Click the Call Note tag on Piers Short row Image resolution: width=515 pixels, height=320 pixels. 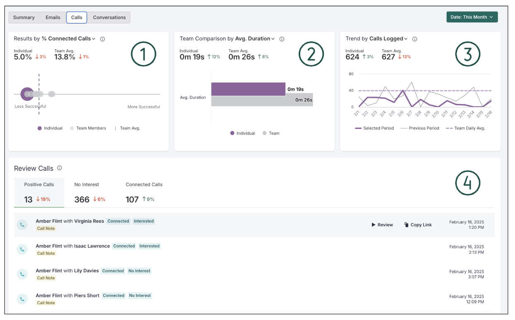(46, 303)
